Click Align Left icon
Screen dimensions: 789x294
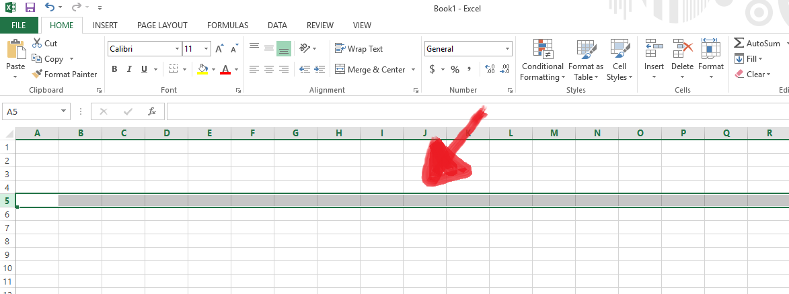[x=254, y=69]
